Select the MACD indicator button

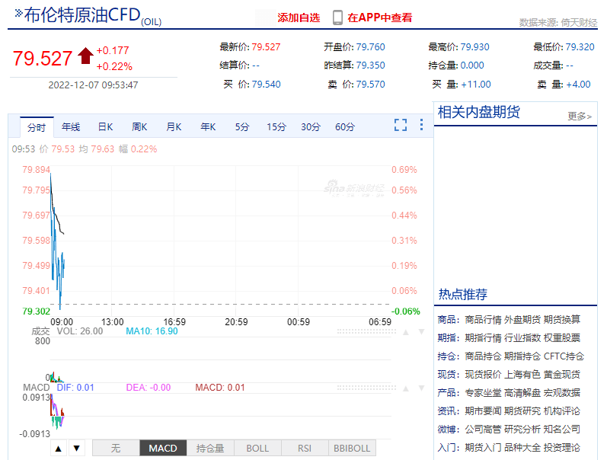click(x=163, y=448)
